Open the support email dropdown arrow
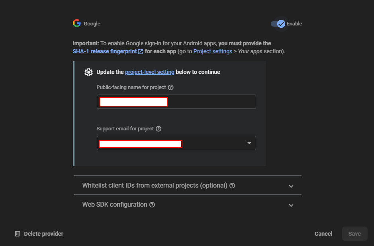Image resolution: width=374 pixels, height=246 pixels. (x=249, y=143)
